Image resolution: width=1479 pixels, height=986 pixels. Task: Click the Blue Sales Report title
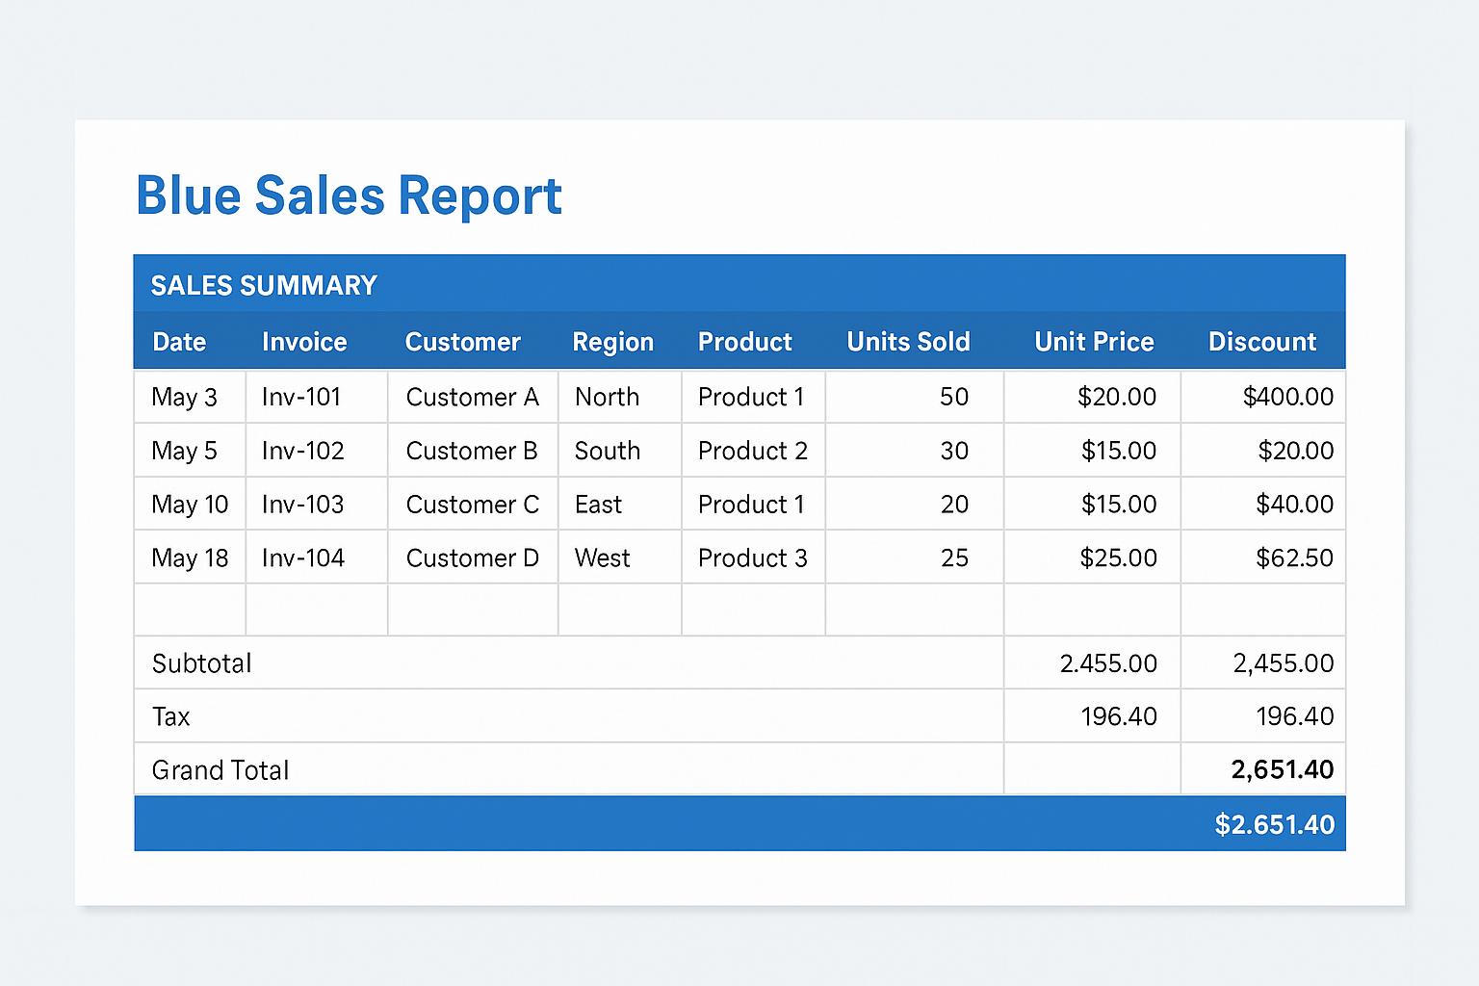pyautogui.click(x=349, y=195)
